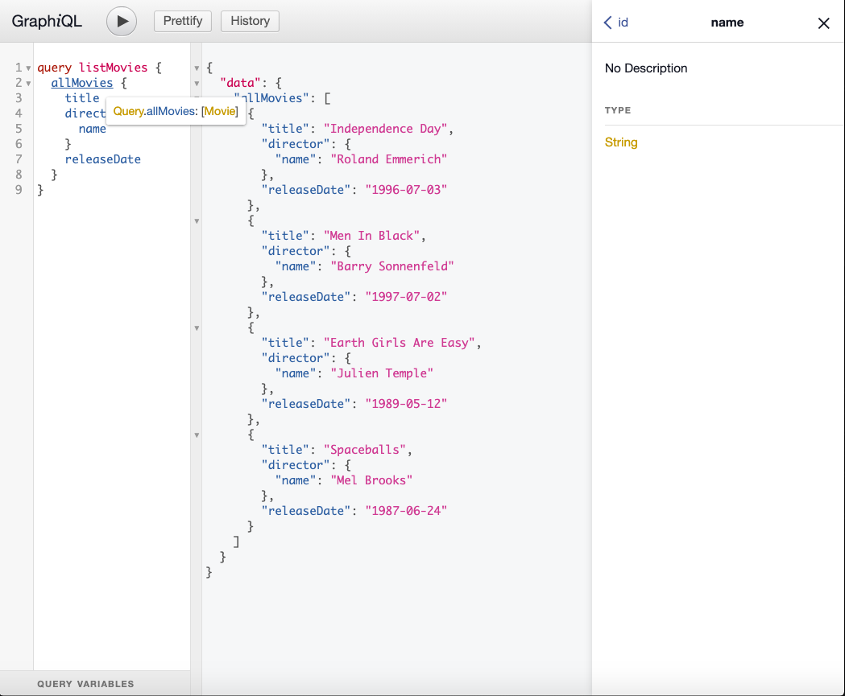This screenshot has width=845, height=696.
Task: Fold the allMovies block on editor line 2
Action: click(28, 84)
